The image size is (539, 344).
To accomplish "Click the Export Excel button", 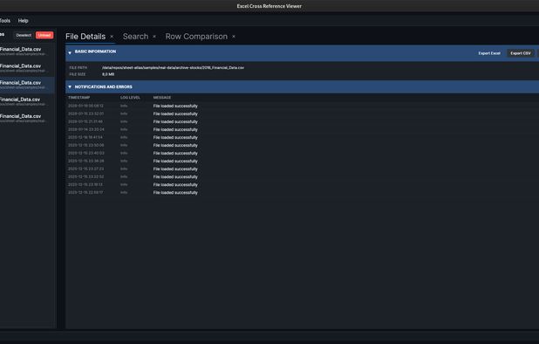I will [x=489, y=53].
